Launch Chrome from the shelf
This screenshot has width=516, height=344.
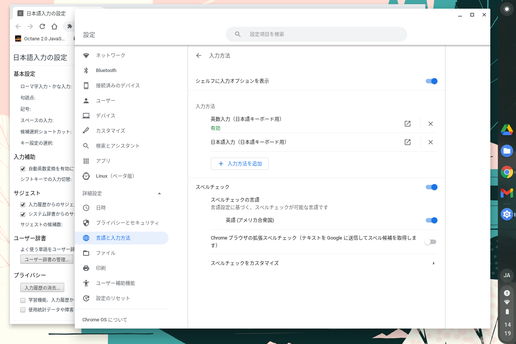tap(507, 172)
